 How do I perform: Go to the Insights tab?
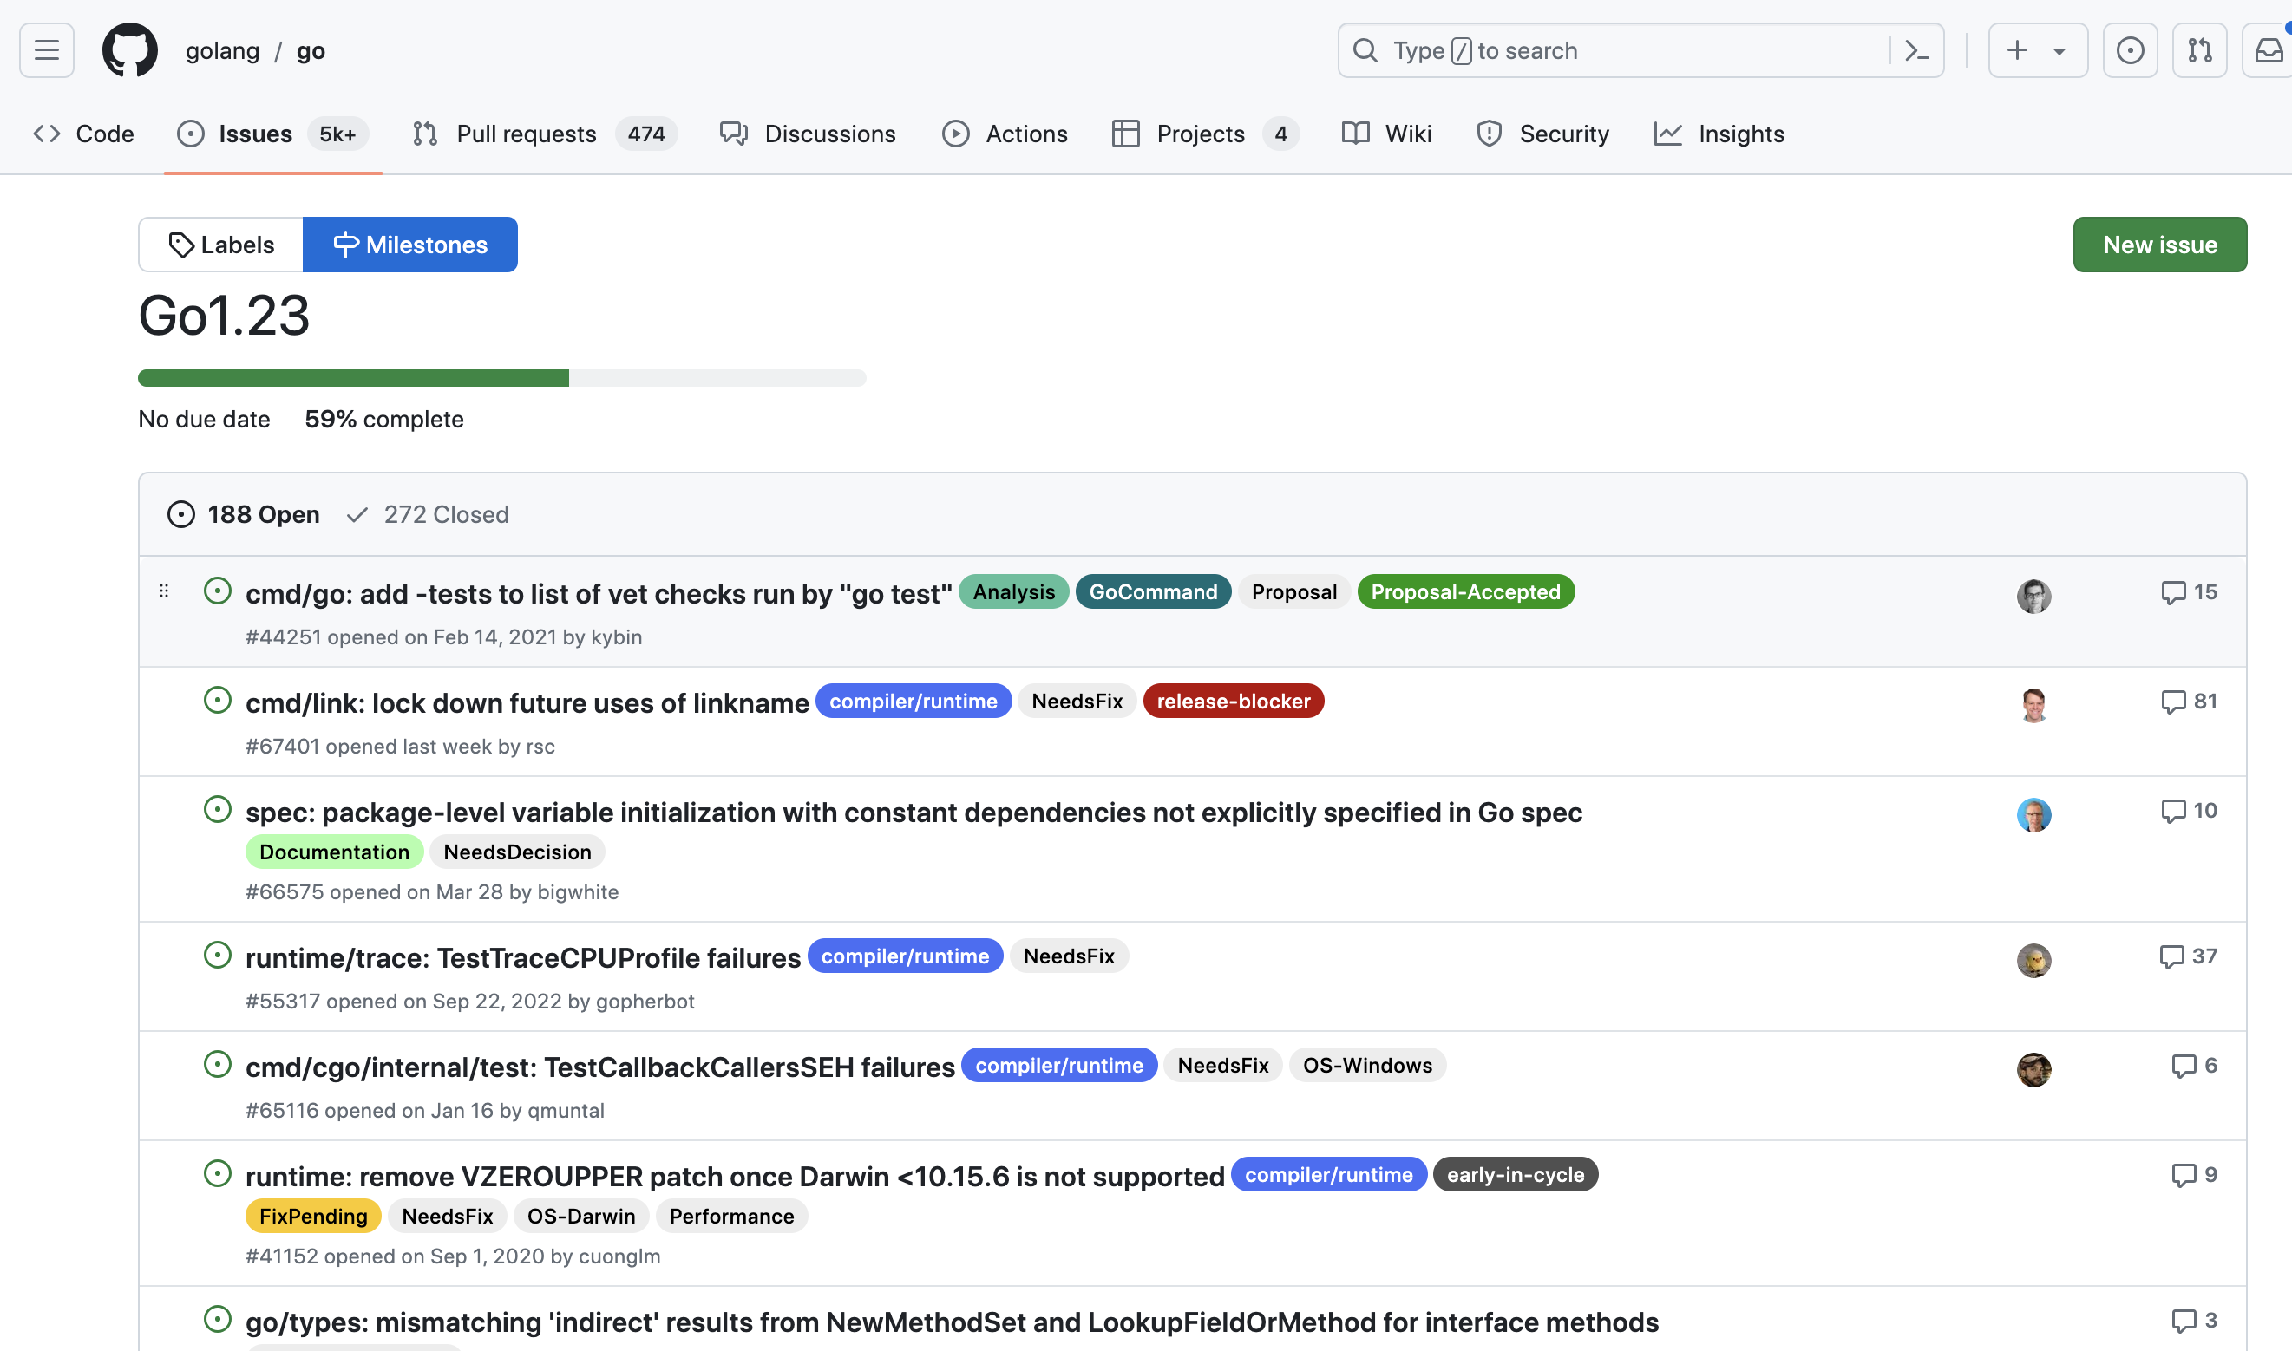point(1719,134)
